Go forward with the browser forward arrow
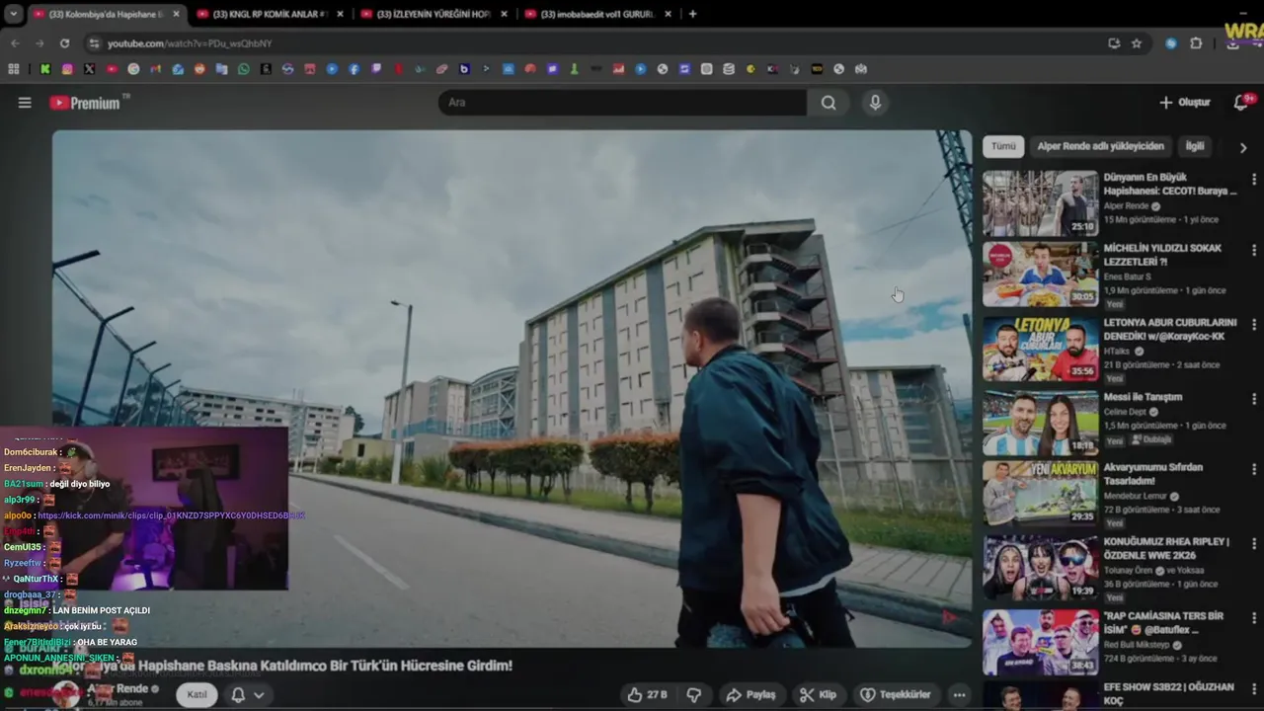 click(39, 43)
